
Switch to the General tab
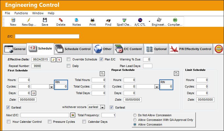coord(15,49)
